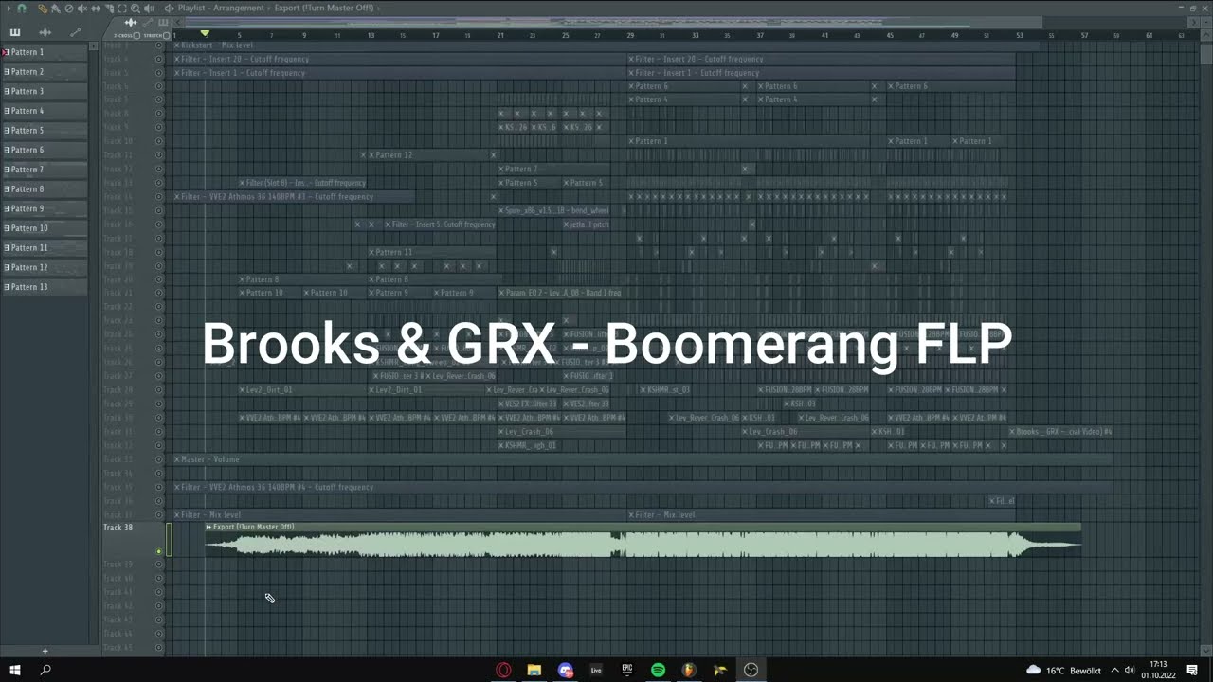Show hidden system tray icons chevron
Image resolution: width=1213 pixels, height=682 pixels.
click(1114, 670)
